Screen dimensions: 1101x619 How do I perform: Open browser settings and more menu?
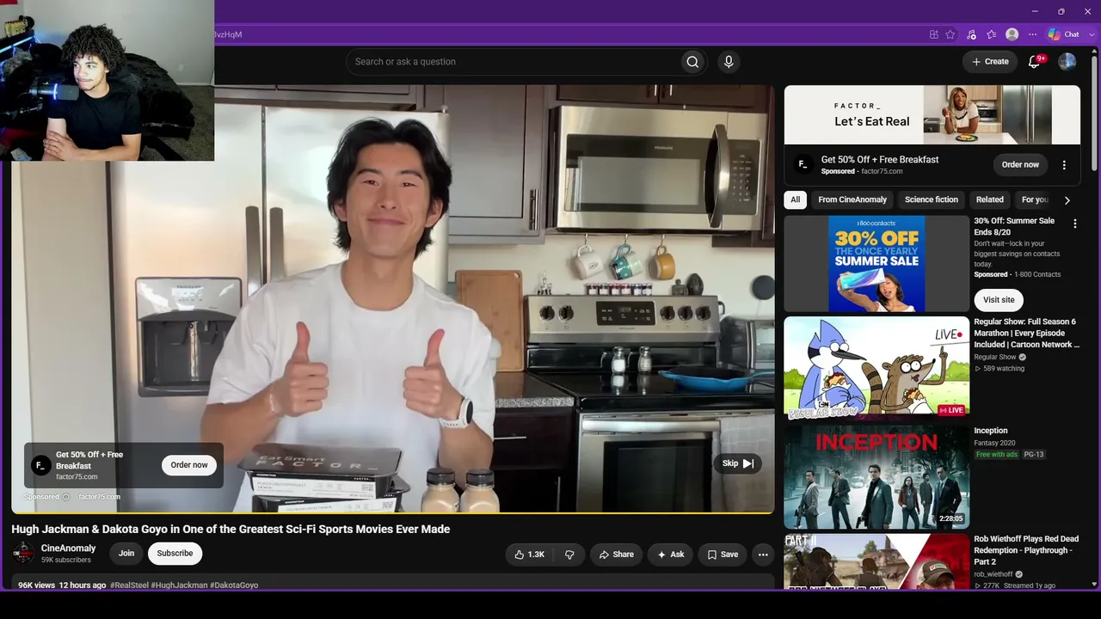(1033, 34)
